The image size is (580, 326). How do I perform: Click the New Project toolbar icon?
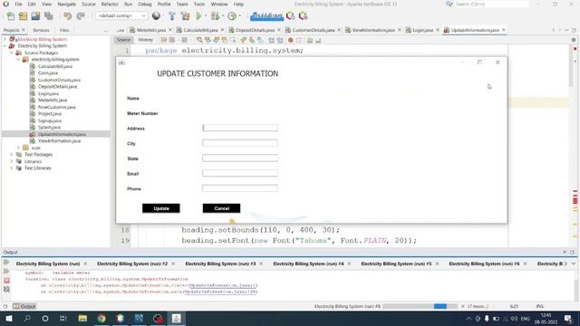[23, 16]
